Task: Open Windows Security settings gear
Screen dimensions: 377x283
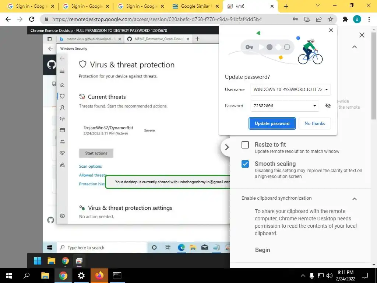Action: pos(62,216)
